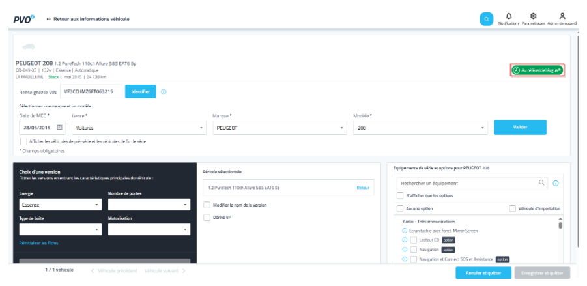
Task: Open the Genre dropdown showing Voitures
Action: (139, 128)
